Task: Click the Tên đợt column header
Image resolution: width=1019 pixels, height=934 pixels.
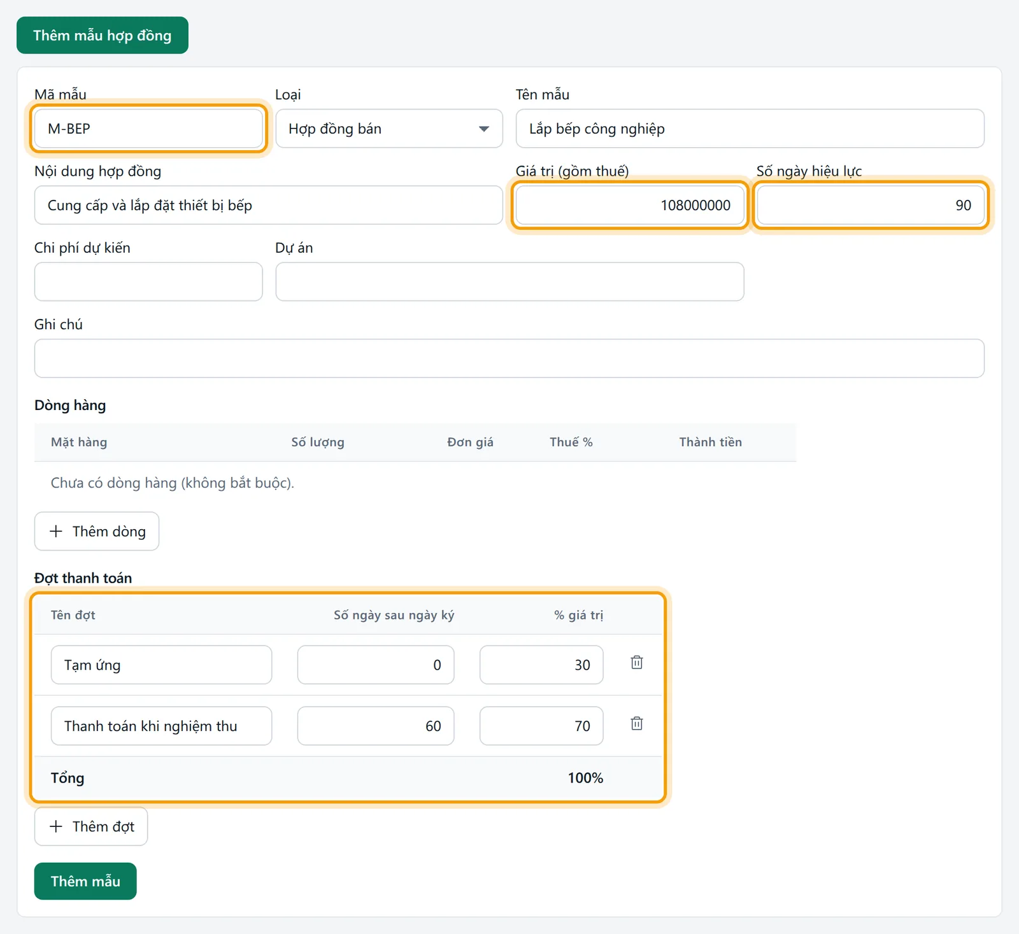Action: point(73,615)
